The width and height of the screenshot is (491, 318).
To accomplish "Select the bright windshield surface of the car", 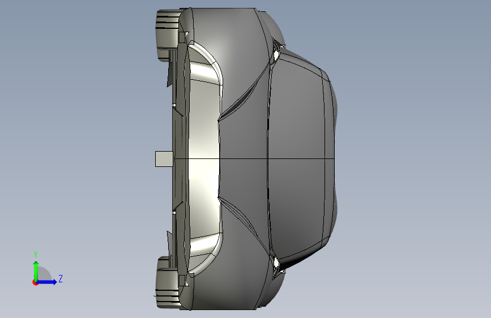I will pos(203,158).
